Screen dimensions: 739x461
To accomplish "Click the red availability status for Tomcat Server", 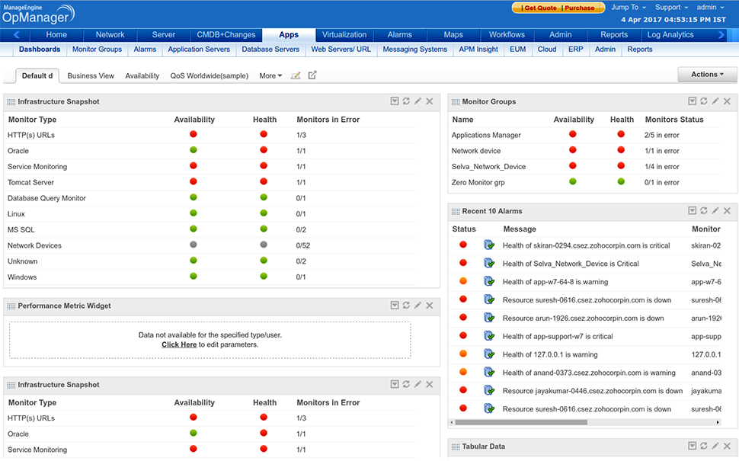I will (194, 182).
